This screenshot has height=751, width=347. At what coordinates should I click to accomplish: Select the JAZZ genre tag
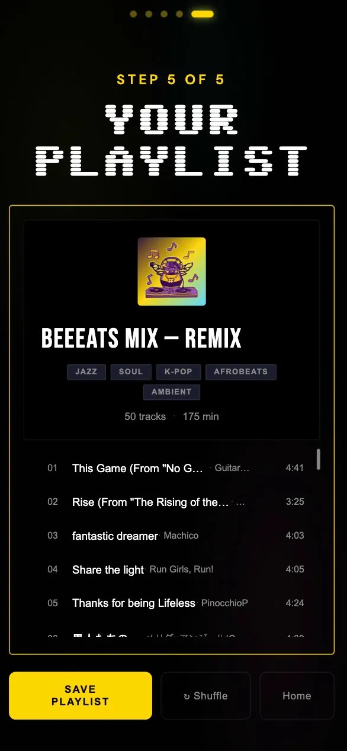click(x=86, y=372)
